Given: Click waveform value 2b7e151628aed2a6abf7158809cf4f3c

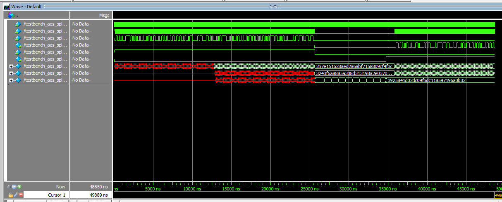Looking at the screenshot, I should (x=354, y=66).
